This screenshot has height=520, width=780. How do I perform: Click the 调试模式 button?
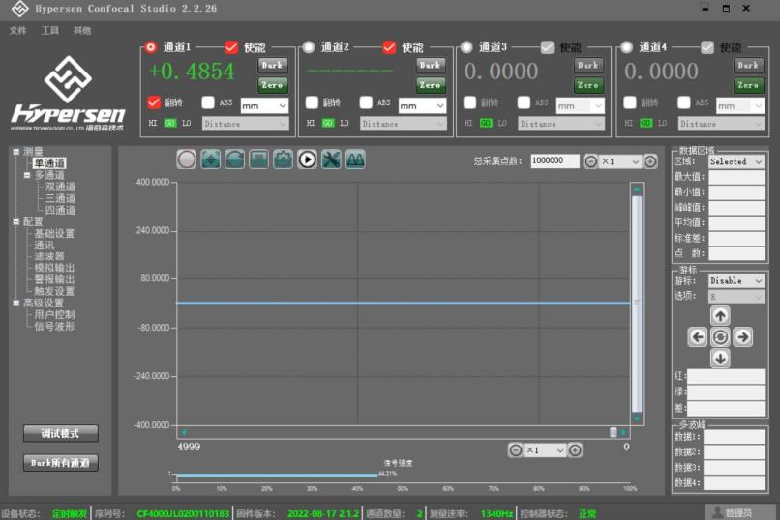pos(61,433)
